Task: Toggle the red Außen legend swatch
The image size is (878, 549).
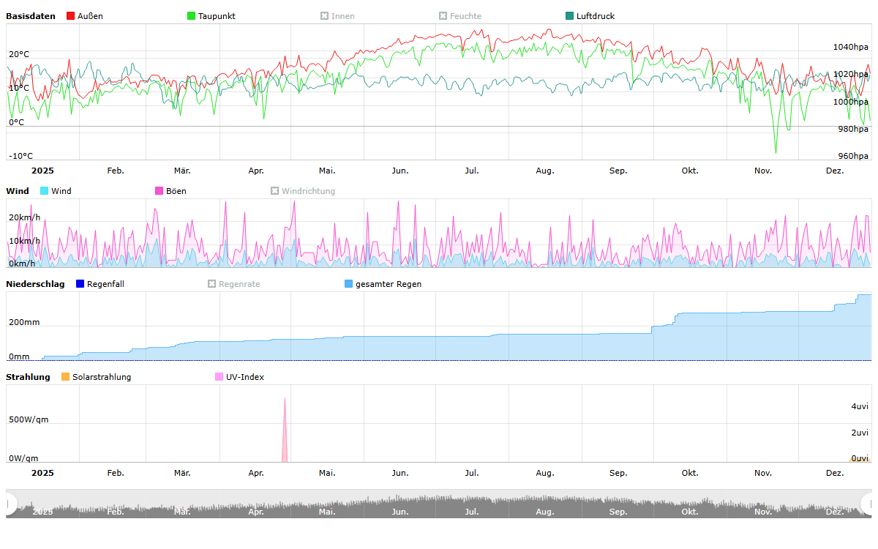Action: click(71, 16)
